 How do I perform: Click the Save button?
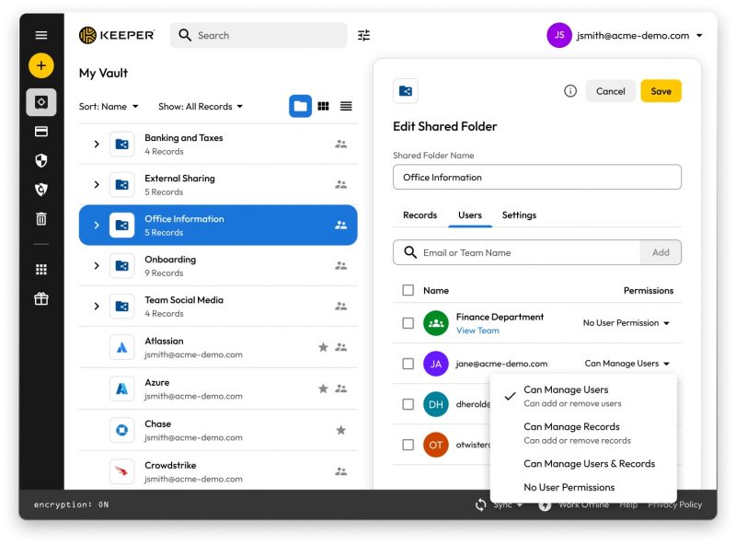click(x=661, y=91)
